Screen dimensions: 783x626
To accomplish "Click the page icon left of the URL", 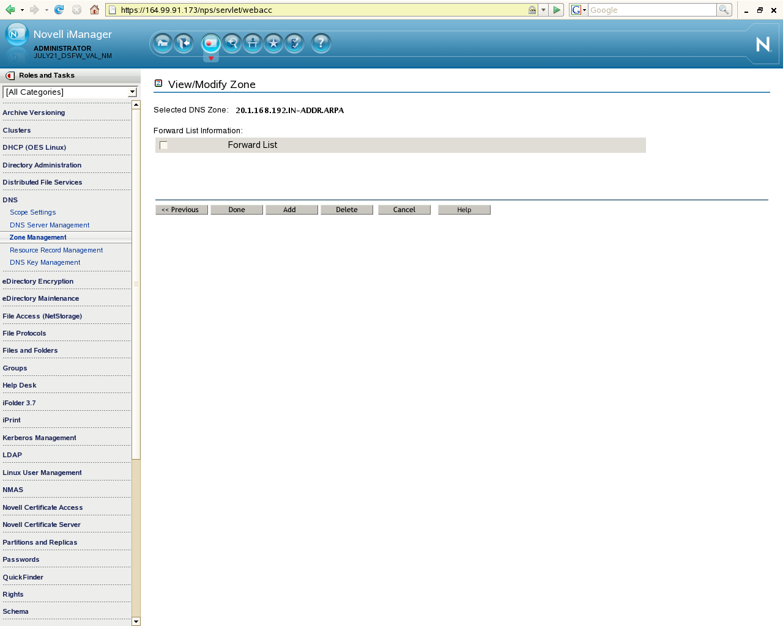I will [x=112, y=10].
